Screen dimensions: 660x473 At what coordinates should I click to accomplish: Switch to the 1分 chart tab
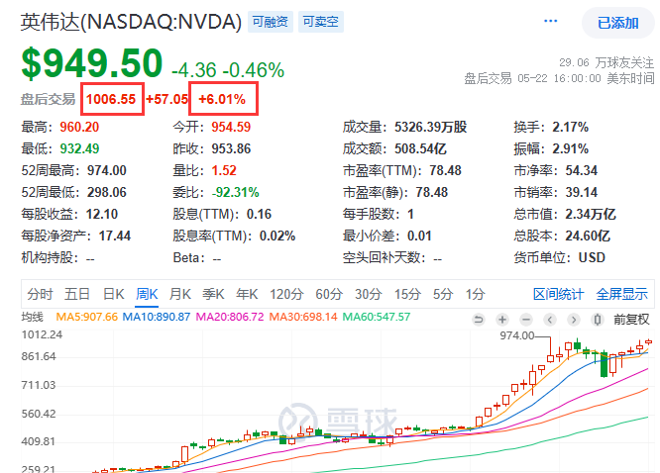click(x=476, y=294)
